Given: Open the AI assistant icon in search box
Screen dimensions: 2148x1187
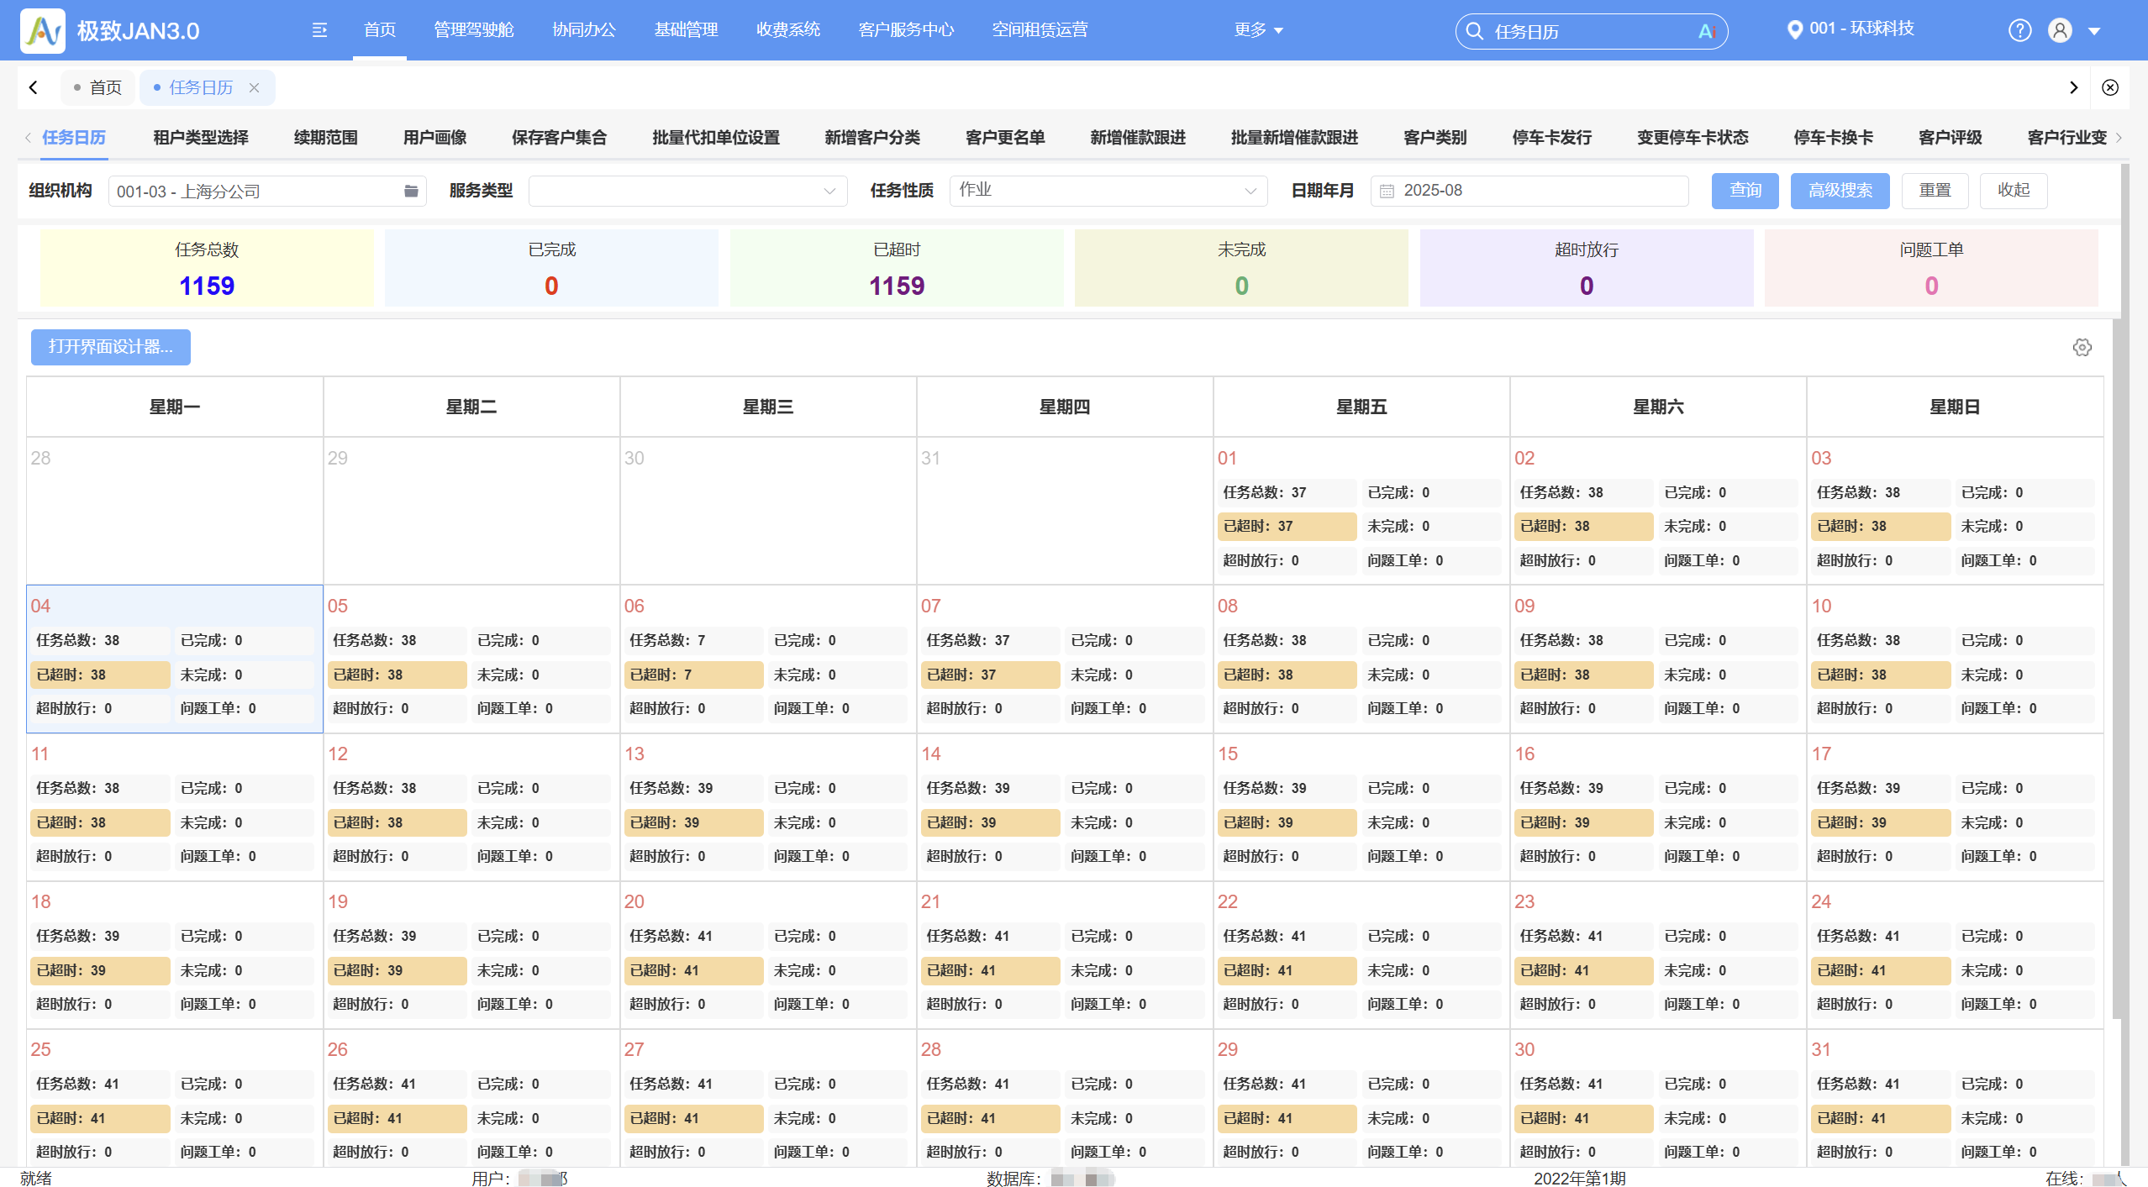Looking at the screenshot, I should click(x=1707, y=31).
